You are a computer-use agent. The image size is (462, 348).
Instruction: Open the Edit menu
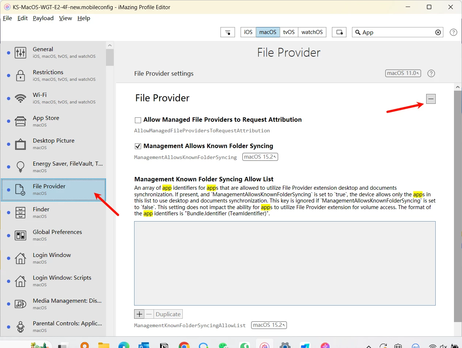point(23,18)
